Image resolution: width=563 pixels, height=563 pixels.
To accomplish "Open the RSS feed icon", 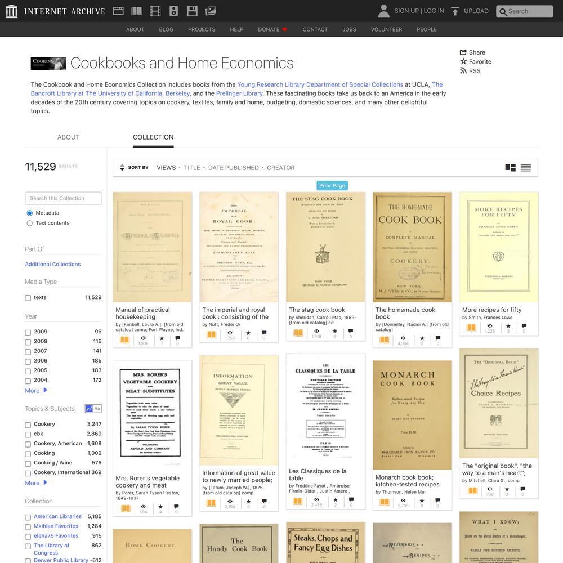I will (463, 71).
